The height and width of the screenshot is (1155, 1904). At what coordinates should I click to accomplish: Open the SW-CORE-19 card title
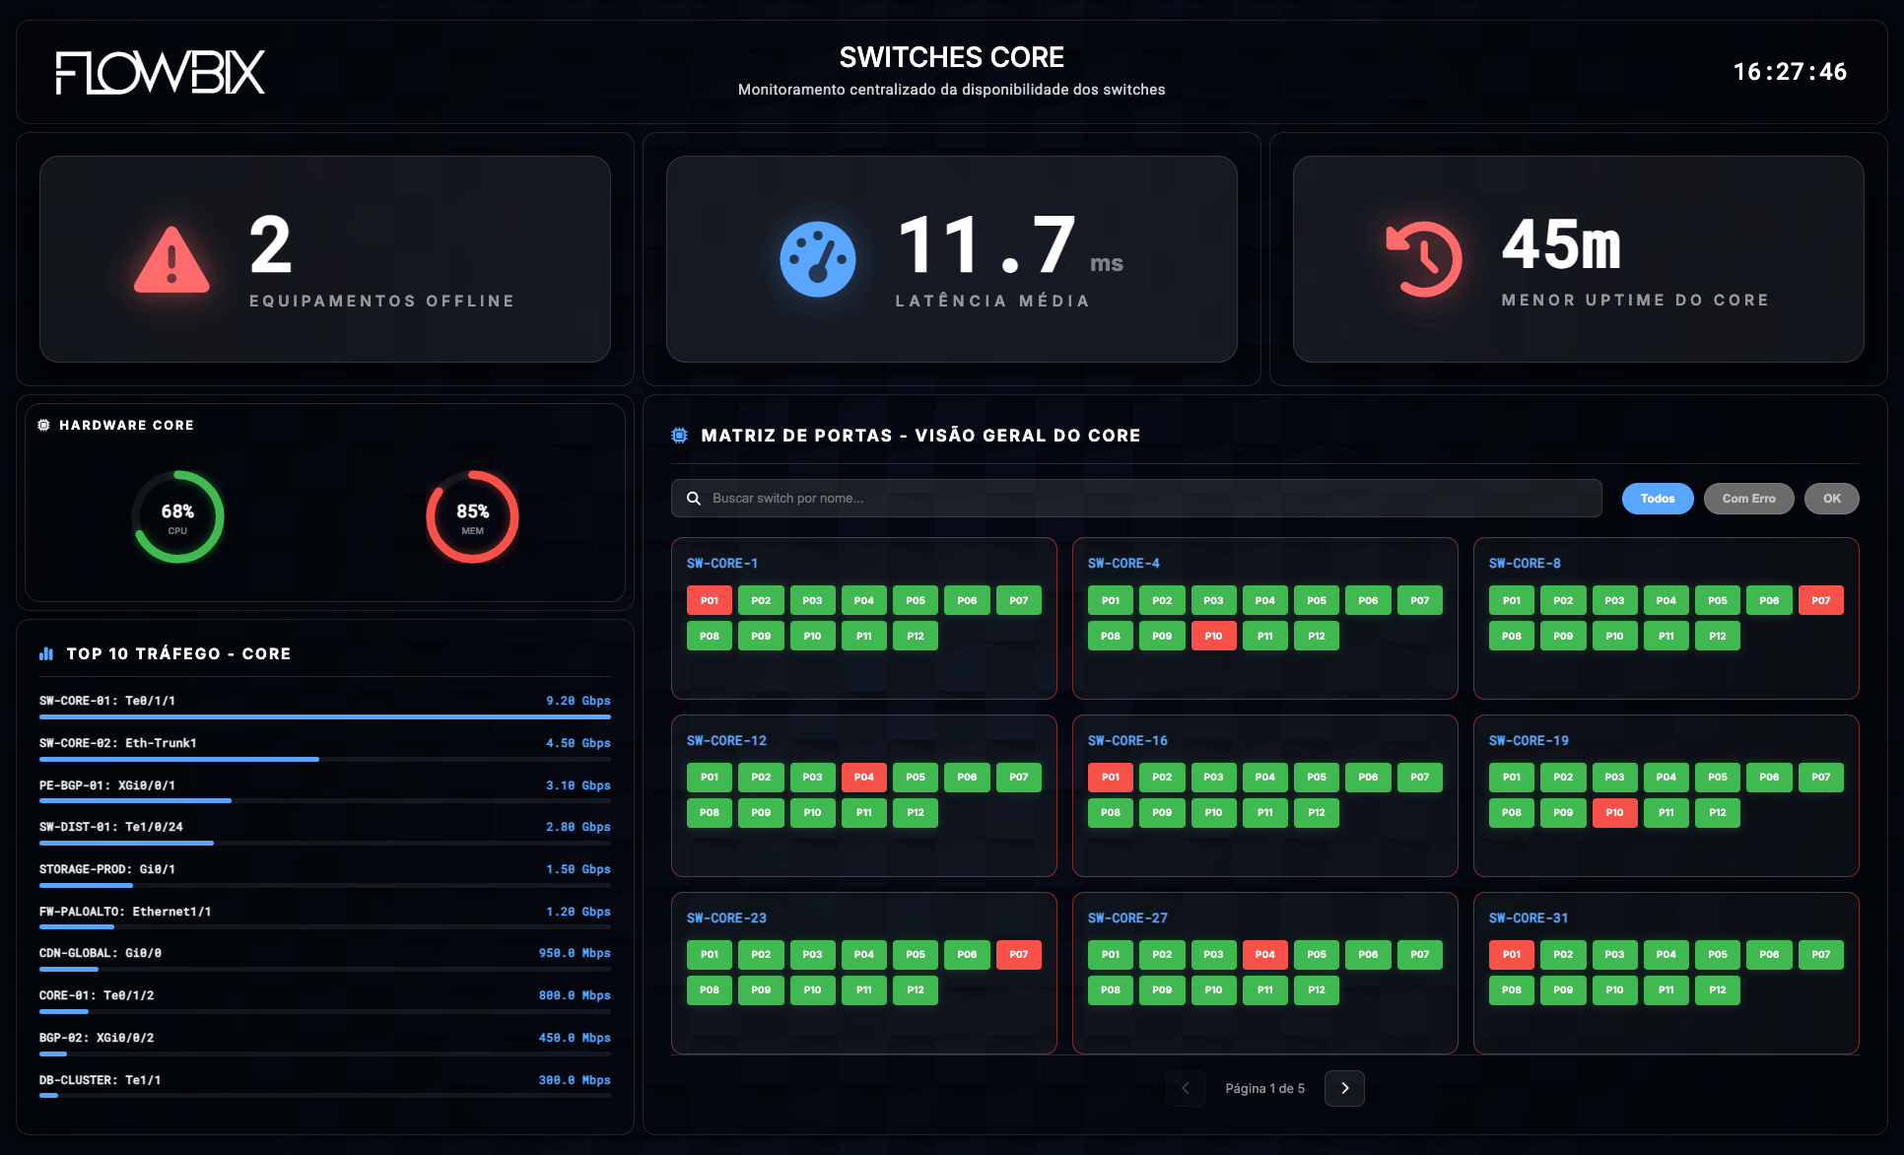coord(1529,741)
